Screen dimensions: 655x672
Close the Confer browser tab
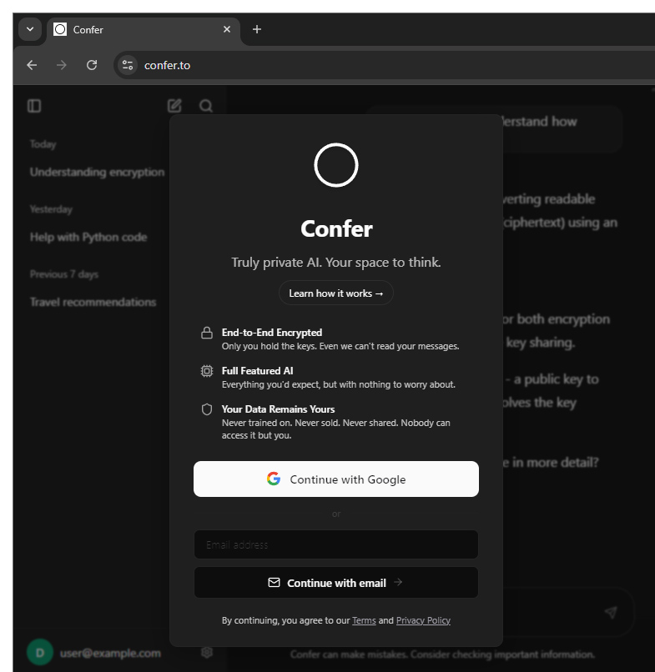[227, 29]
